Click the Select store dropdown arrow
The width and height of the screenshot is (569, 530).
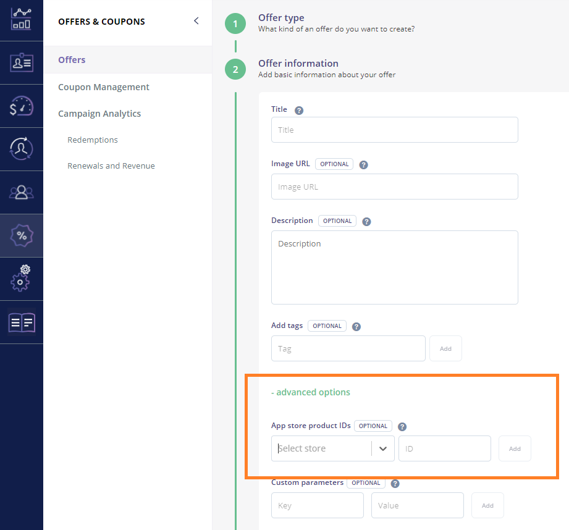(x=383, y=448)
